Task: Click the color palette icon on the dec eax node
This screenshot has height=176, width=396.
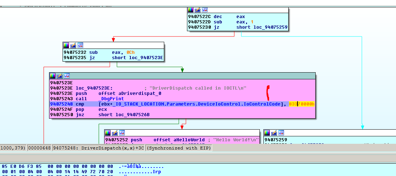Action: (x=191, y=10)
